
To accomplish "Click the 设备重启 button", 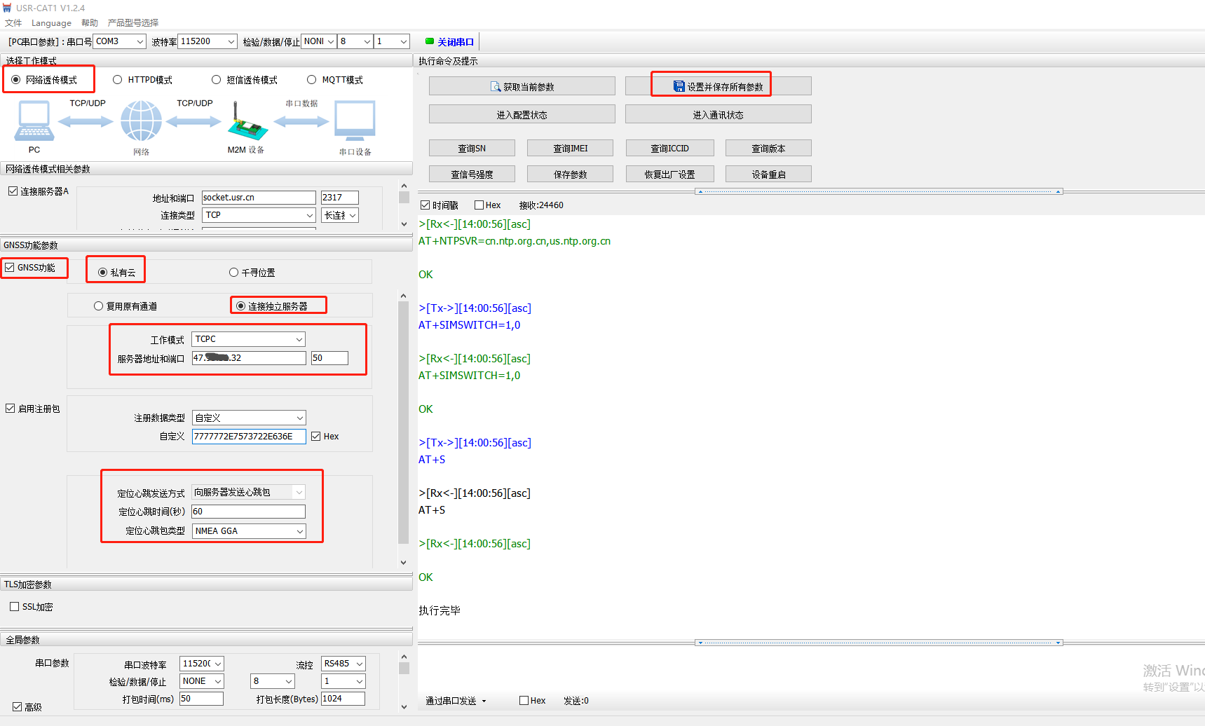I will pos(768,174).
